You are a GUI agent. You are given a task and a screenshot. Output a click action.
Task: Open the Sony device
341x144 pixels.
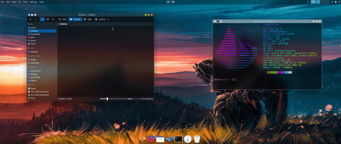(x=42, y=98)
